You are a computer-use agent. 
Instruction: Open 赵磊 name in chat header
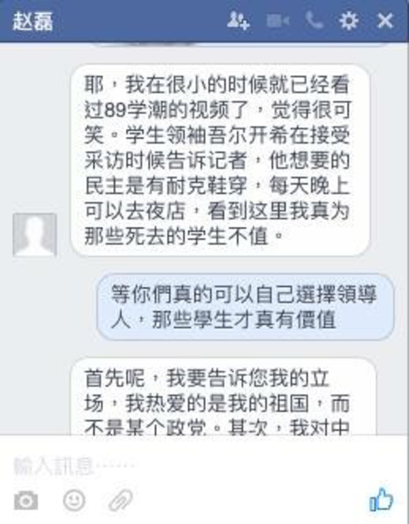33,21
